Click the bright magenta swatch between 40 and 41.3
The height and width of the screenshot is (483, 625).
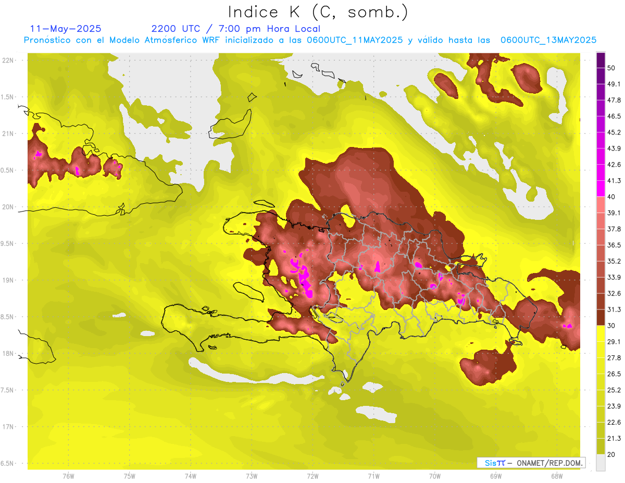tap(601, 189)
